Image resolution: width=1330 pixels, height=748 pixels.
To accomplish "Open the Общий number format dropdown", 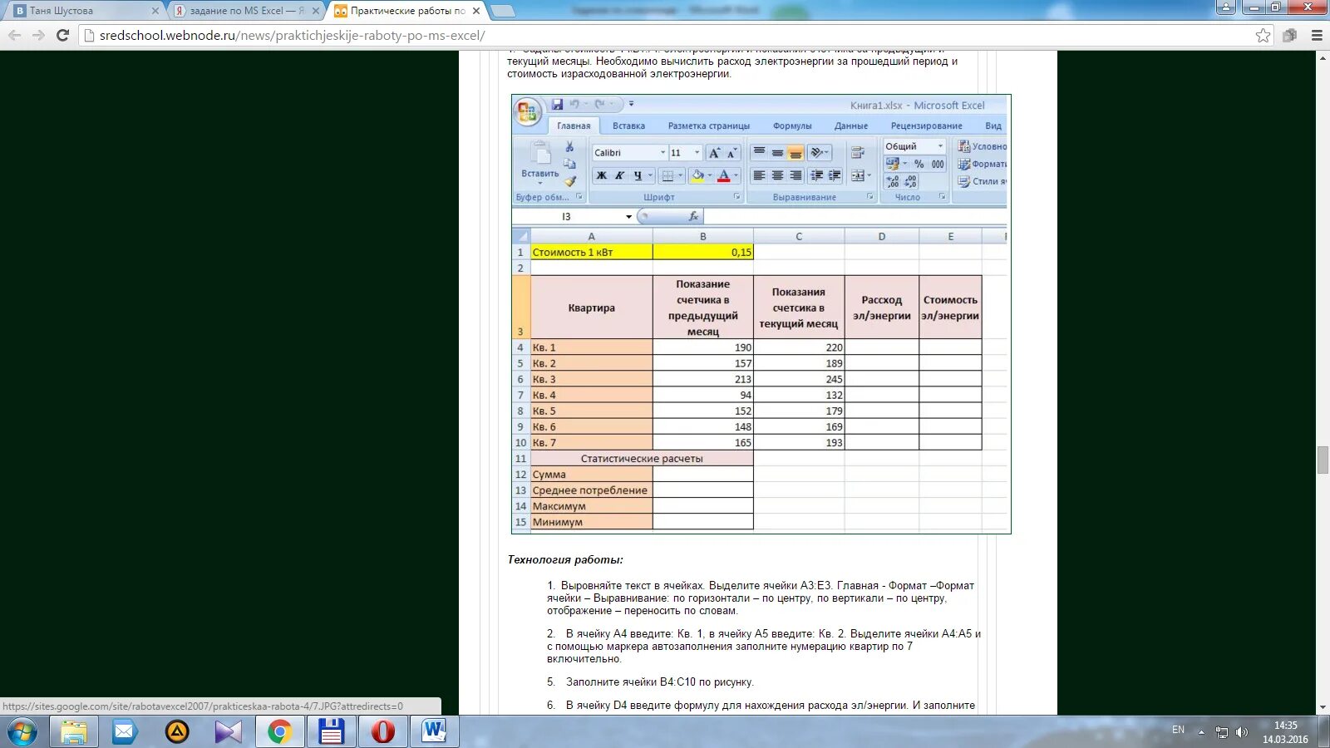I will tap(941, 146).
